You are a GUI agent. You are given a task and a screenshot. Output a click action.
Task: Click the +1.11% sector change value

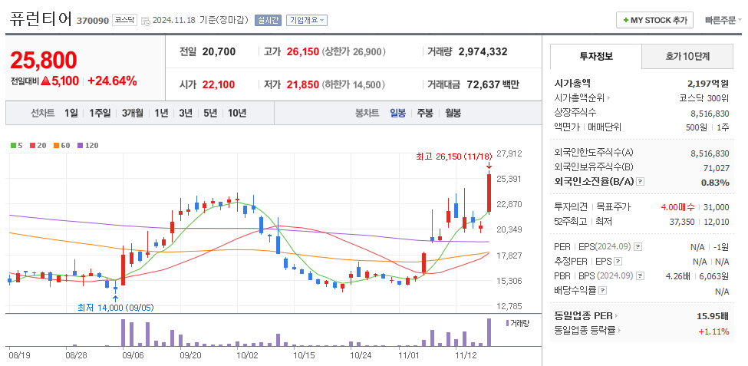click(713, 331)
